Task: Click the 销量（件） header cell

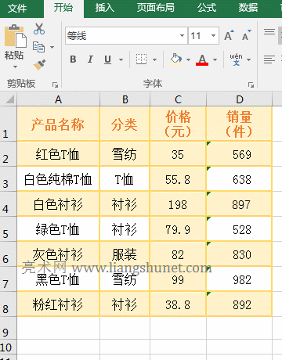Action: pos(240,124)
